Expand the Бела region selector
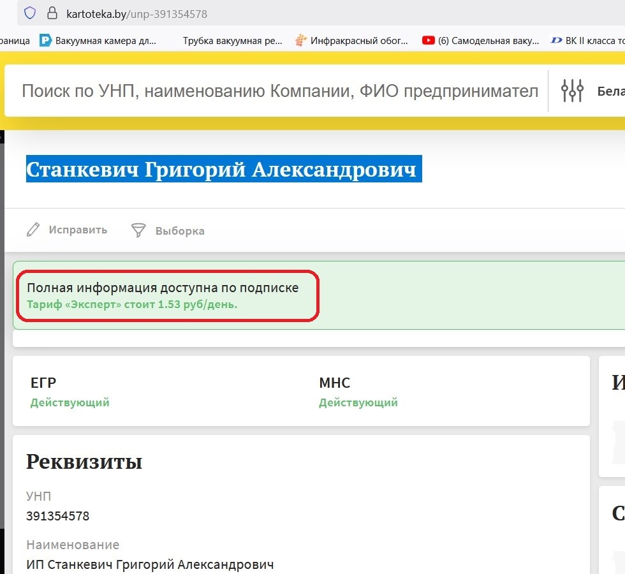This screenshot has height=574, width=625. coord(610,91)
